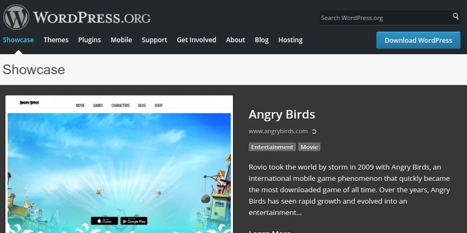Image resolution: width=467 pixels, height=233 pixels.
Task: Click CHARACTERS in the preview site menu
Action: pos(120,105)
